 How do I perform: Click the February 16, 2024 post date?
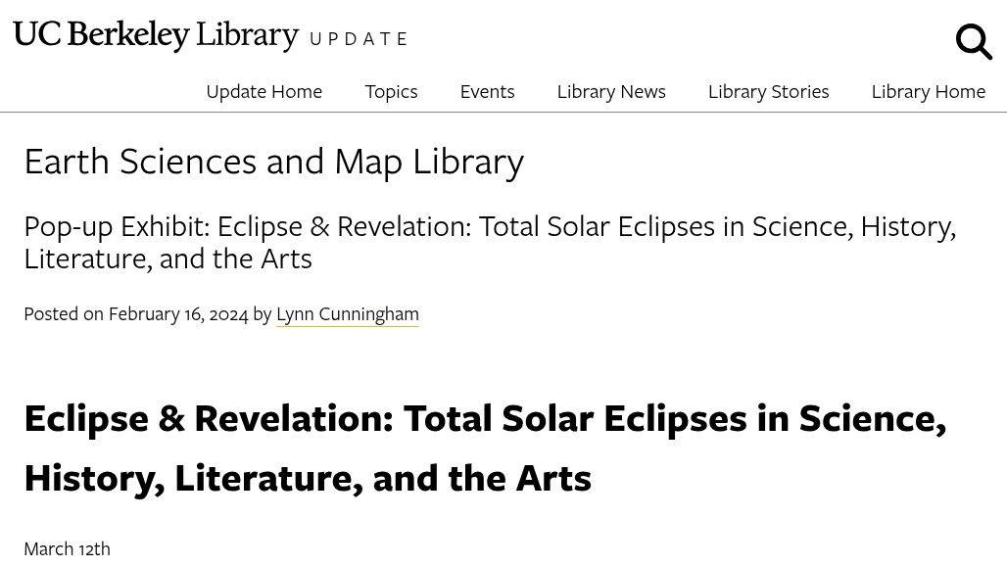178,313
